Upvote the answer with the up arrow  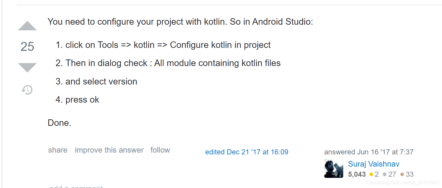coord(27,26)
